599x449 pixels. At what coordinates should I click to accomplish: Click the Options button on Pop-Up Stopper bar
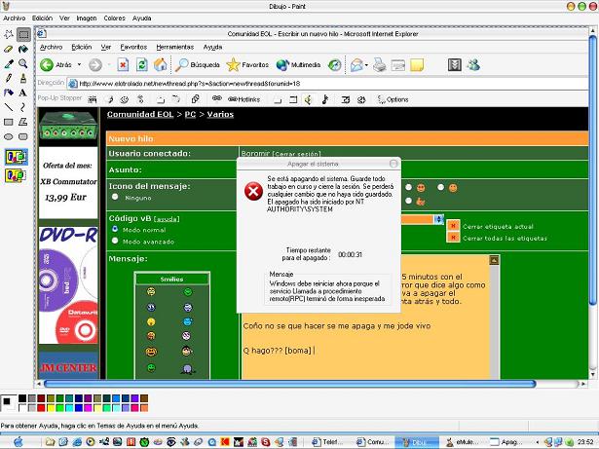(x=393, y=99)
